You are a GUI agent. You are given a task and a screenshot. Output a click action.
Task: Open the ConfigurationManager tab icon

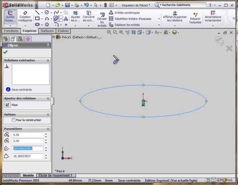point(20,39)
